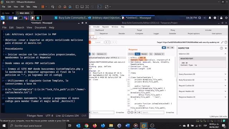Open Burp Logger tab
The height and width of the screenshot is (129, 229).
tap(156, 33)
